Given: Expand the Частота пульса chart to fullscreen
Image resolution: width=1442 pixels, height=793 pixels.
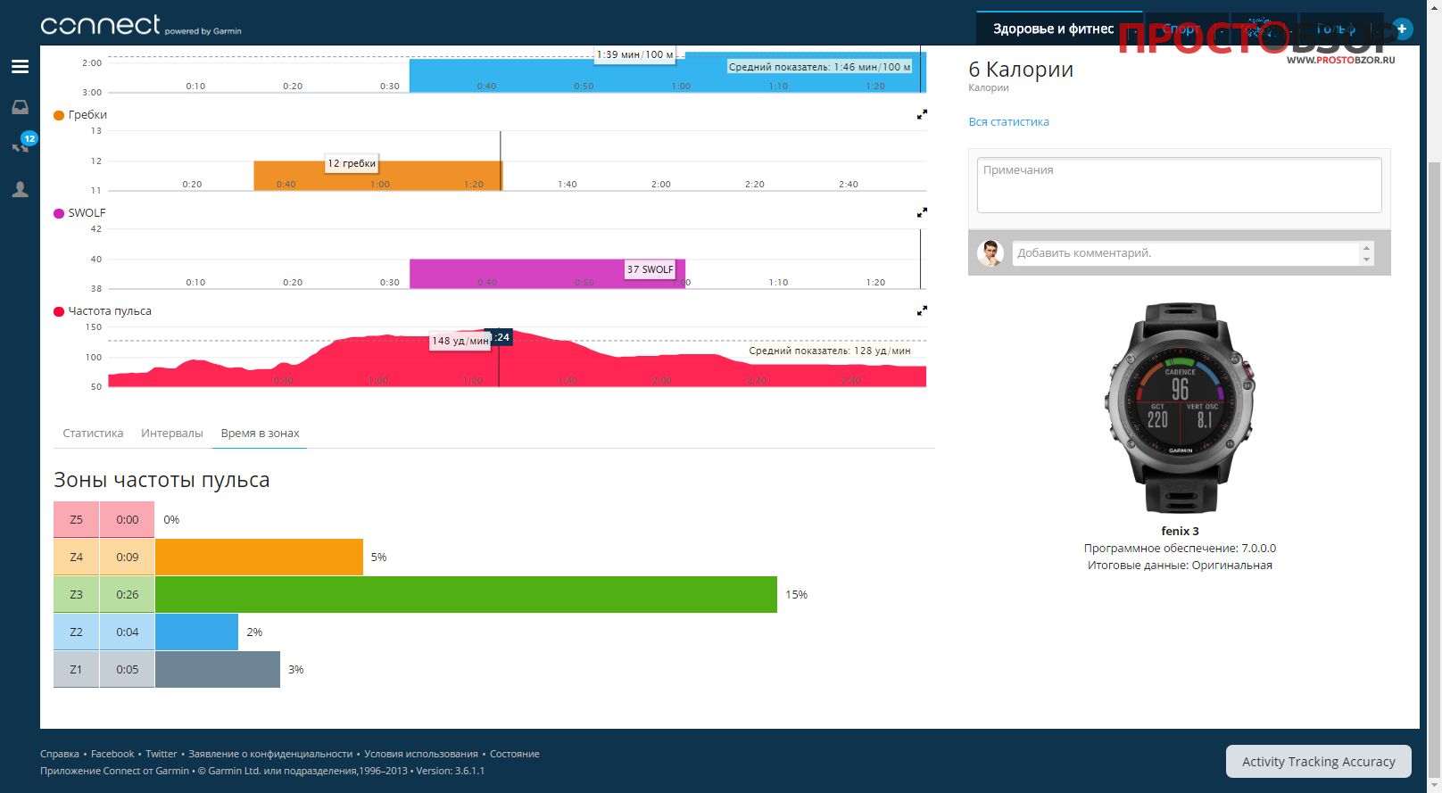Looking at the screenshot, I should point(922,311).
